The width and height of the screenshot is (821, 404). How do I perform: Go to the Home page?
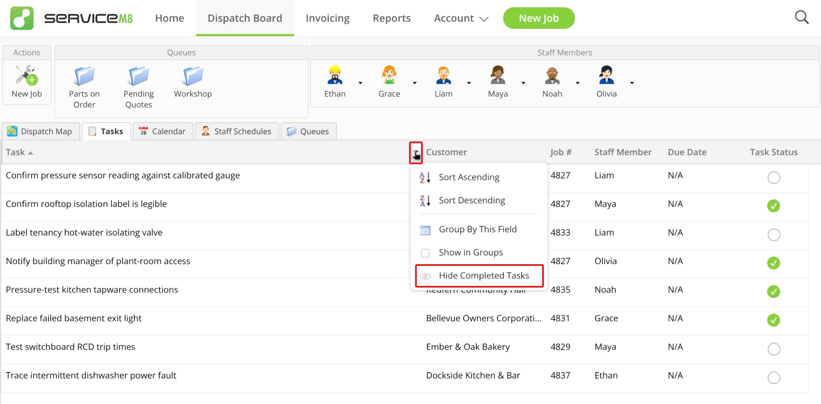170,18
